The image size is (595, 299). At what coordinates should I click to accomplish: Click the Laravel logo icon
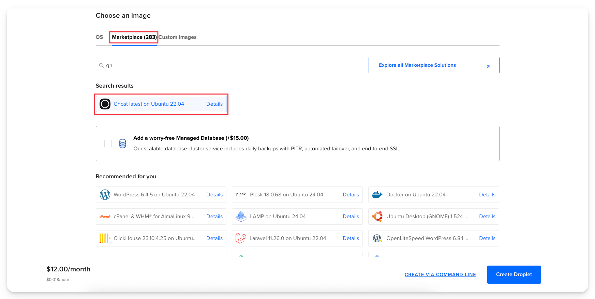241,238
